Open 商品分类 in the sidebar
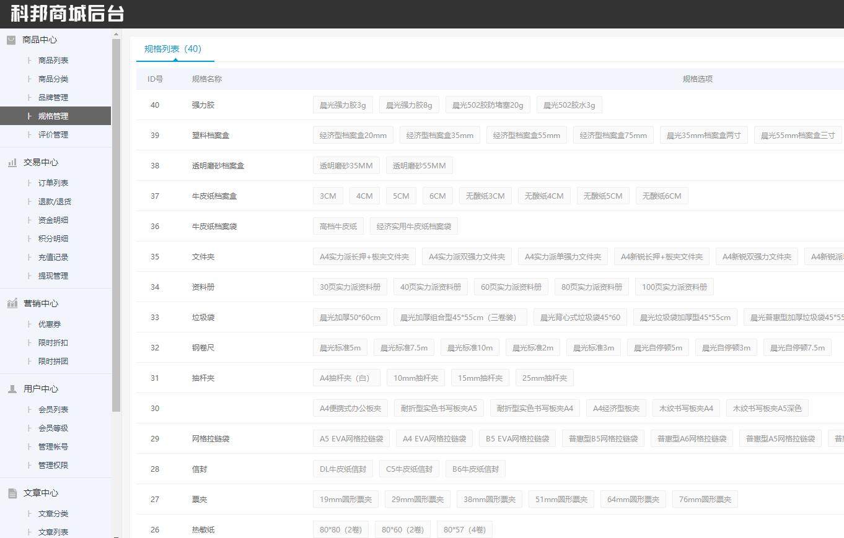The image size is (844, 538). 53,79
